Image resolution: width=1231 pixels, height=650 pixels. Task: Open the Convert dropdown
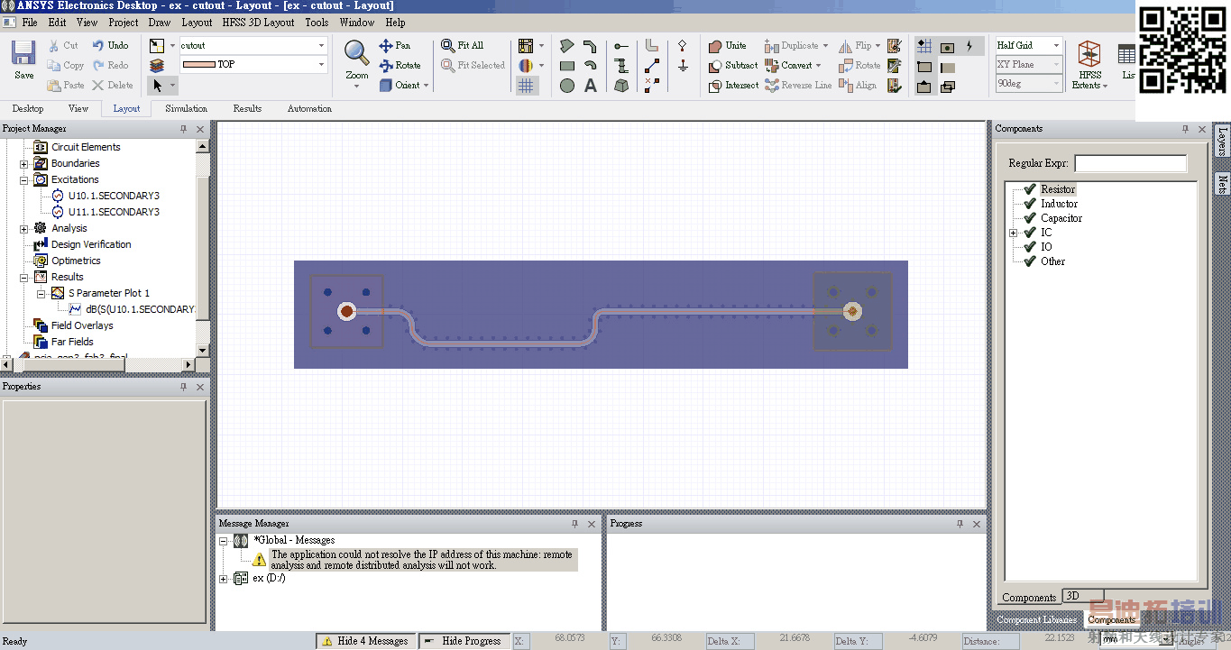pos(818,66)
